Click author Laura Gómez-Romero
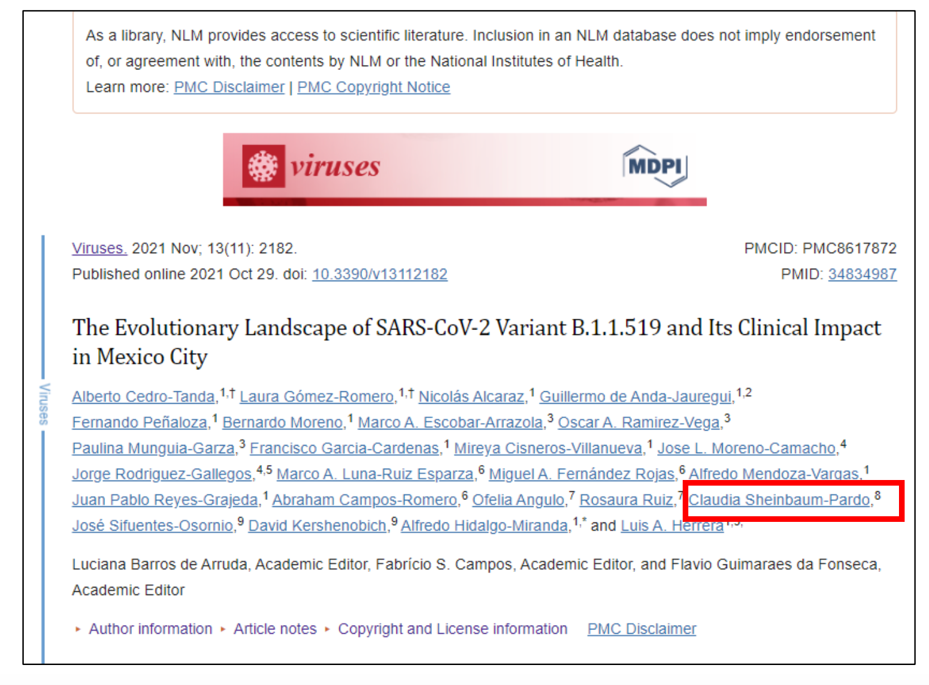This screenshot has height=685, width=929. [x=316, y=397]
